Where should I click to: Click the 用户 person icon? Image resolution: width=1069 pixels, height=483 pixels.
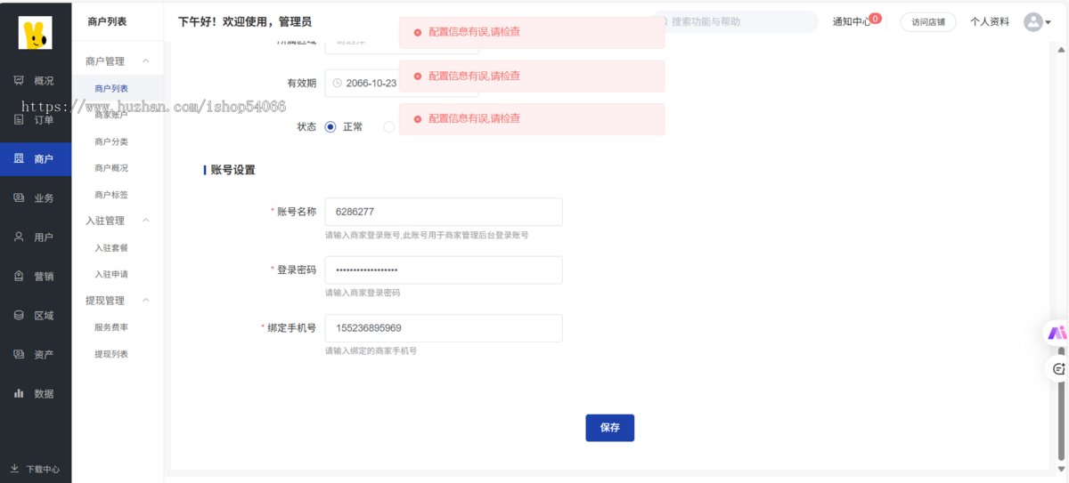pos(19,237)
